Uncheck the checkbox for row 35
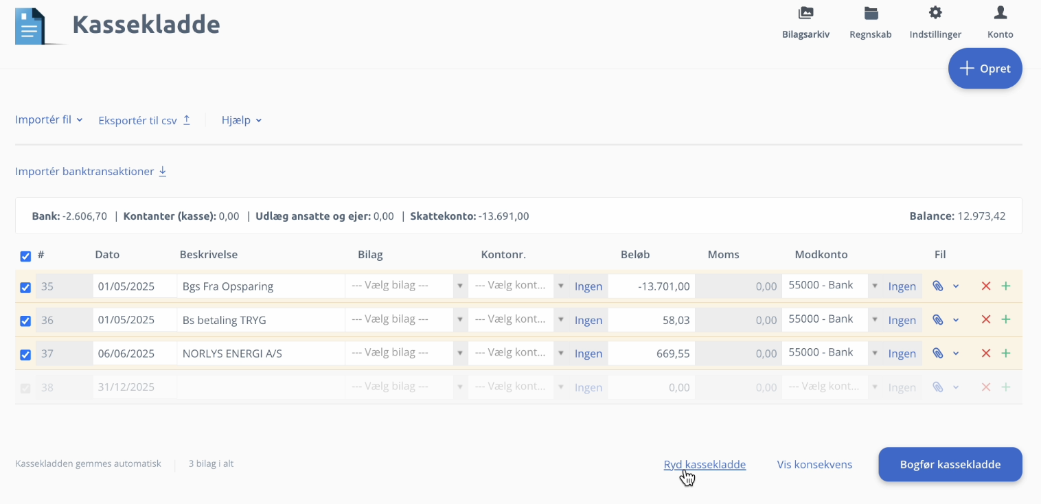1041x504 pixels. pyautogui.click(x=25, y=288)
